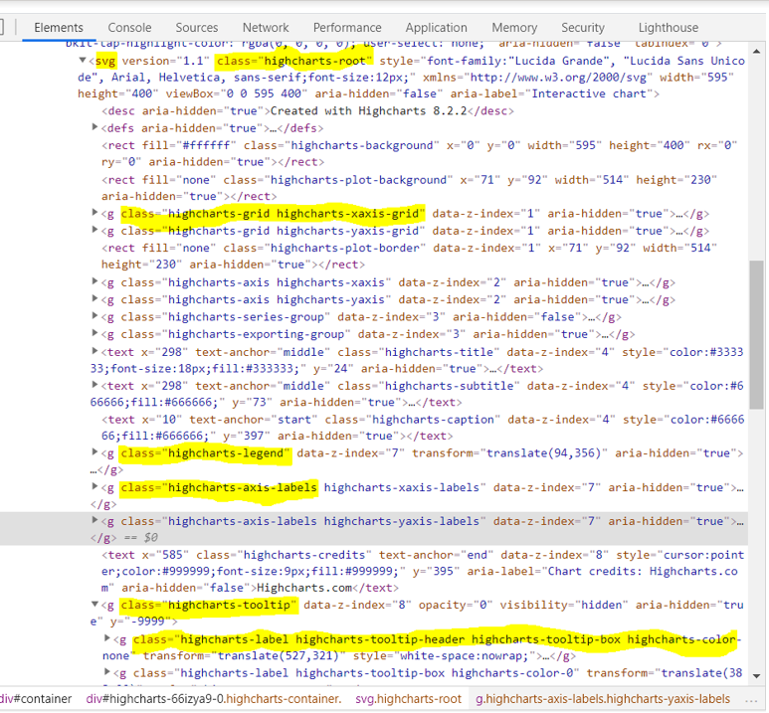Expand the highcharts-axis highcharts-yaxis group
Screen dimensions: 769x713
(x=96, y=299)
